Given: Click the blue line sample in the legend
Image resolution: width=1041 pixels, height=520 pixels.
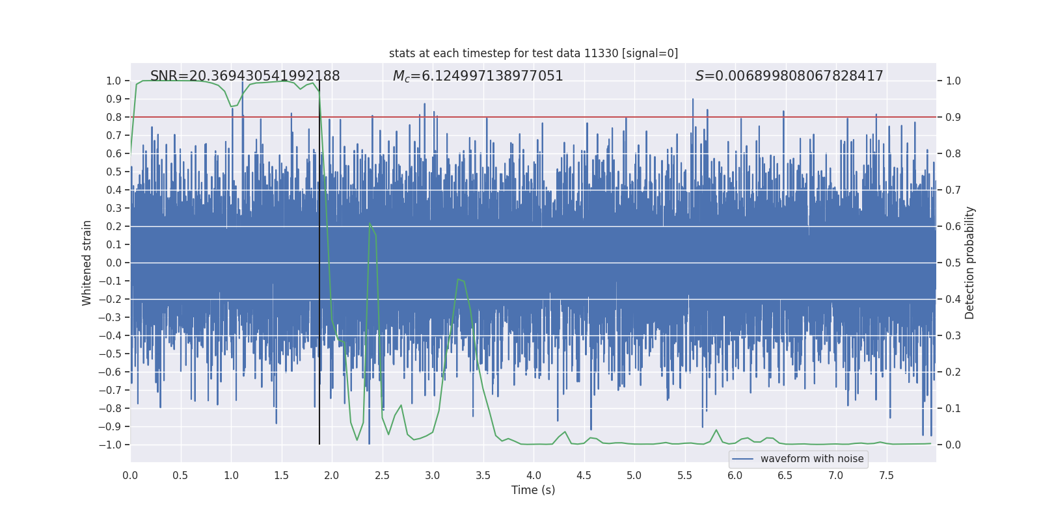Looking at the screenshot, I should (x=742, y=459).
